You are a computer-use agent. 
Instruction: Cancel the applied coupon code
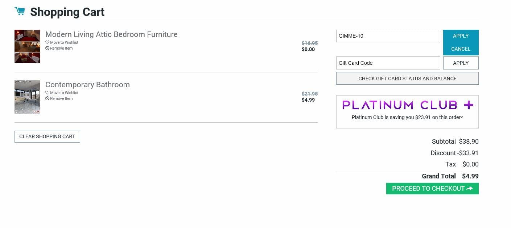461,49
